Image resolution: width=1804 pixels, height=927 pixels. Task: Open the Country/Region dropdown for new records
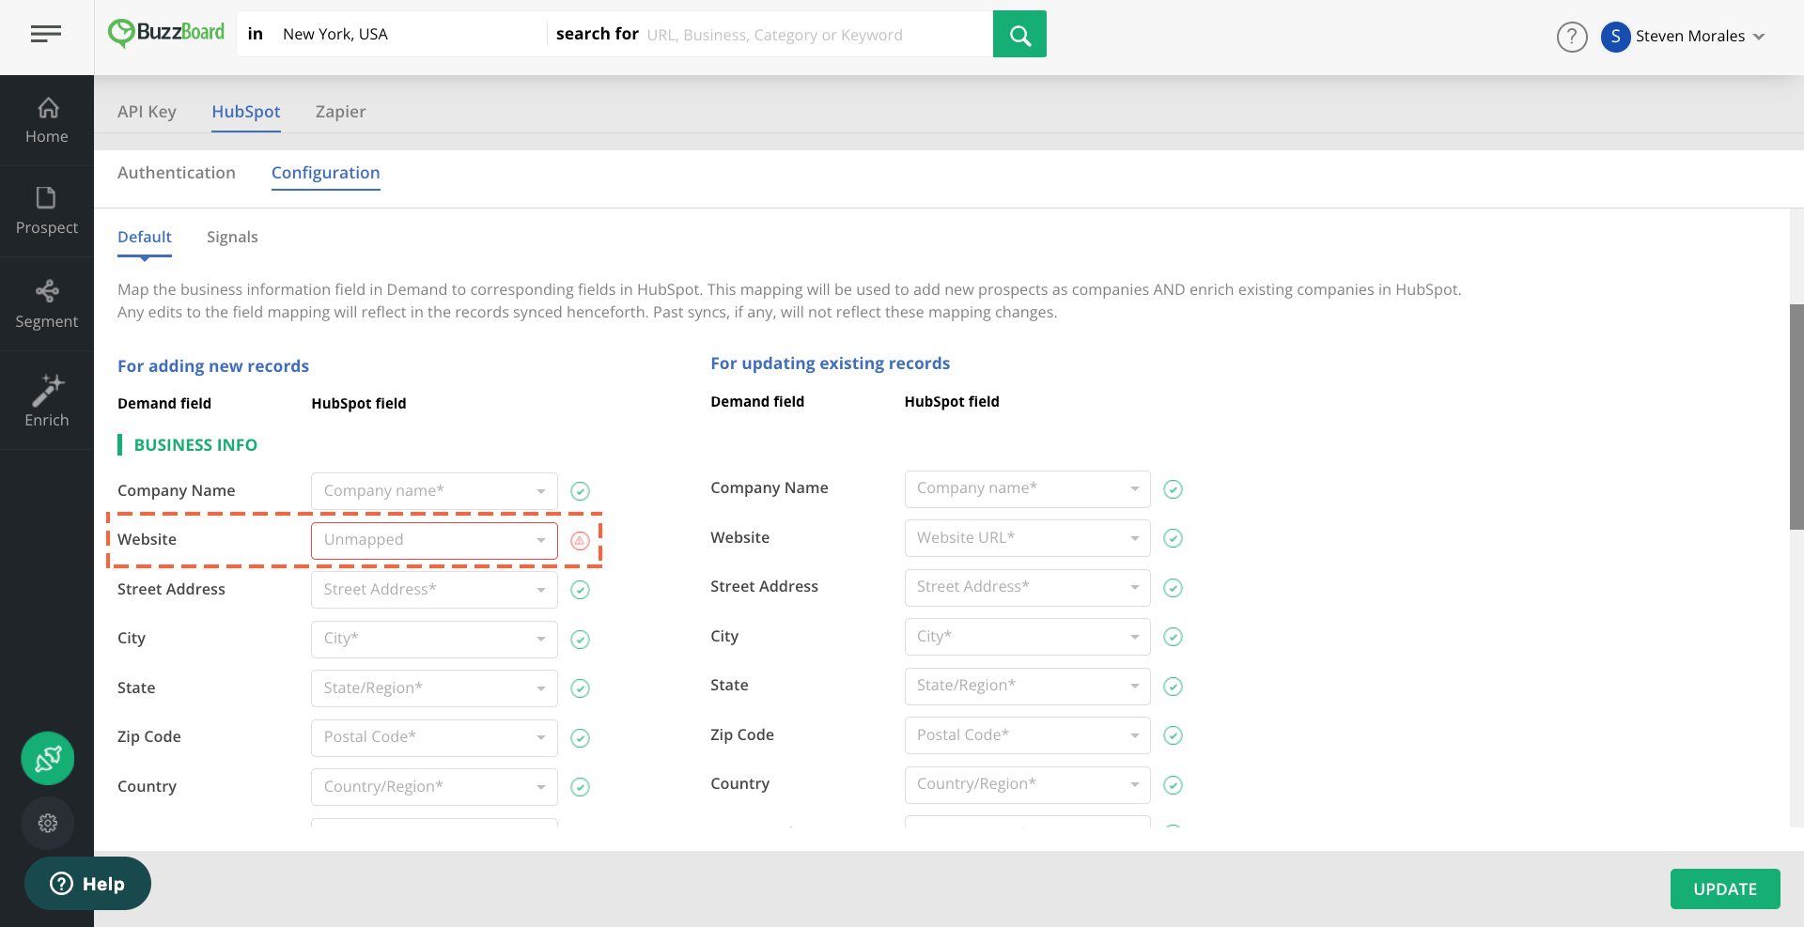[x=434, y=787]
